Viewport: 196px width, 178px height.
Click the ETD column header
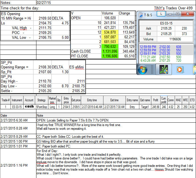click(x=192, y=100)
